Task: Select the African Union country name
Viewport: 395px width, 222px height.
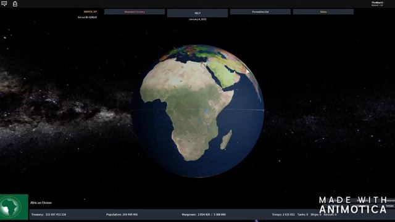Action: tap(41, 203)
